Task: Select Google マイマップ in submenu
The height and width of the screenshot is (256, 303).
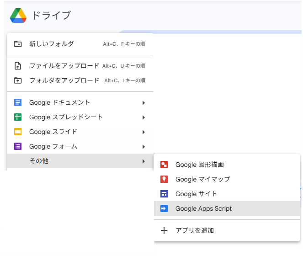Action: pos(227,179)
